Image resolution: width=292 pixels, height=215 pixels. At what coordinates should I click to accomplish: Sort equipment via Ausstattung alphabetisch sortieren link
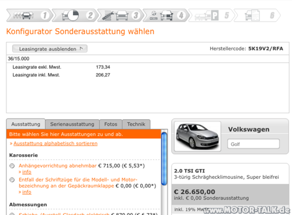55,144
